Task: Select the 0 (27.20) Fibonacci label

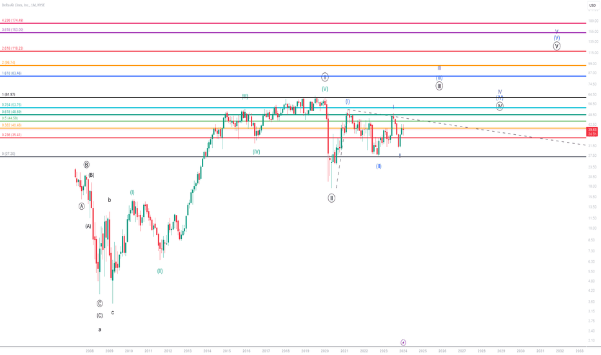Action: (x=8, y=154)
